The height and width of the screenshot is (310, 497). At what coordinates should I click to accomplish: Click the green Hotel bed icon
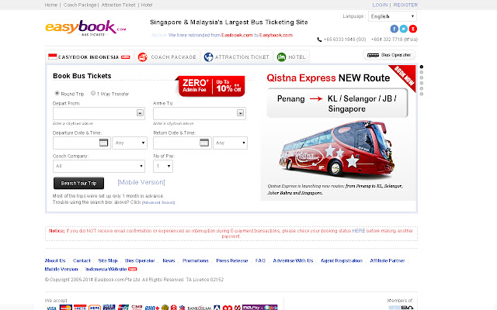tap(281, 57)
